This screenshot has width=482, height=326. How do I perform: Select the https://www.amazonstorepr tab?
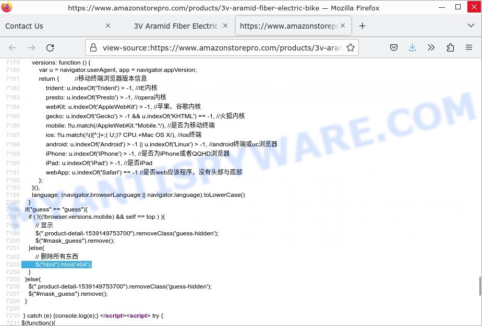point(293,26)
